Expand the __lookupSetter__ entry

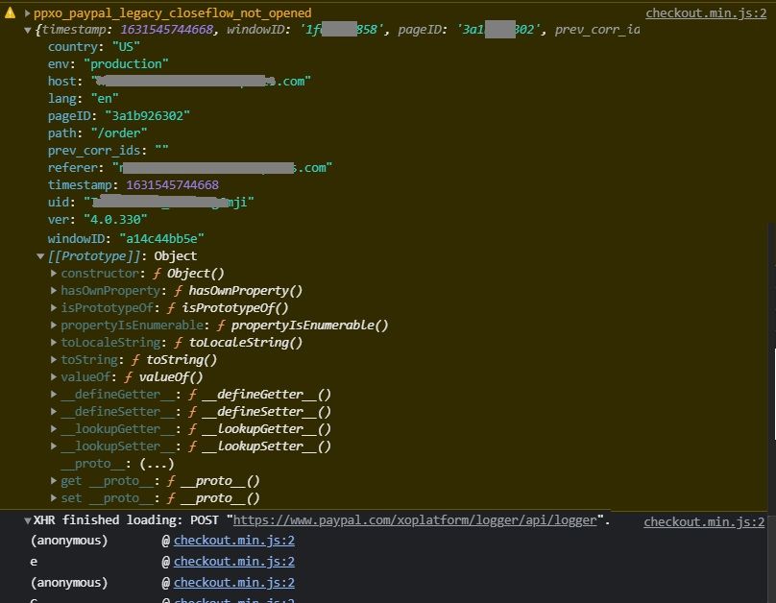(54, 446)
